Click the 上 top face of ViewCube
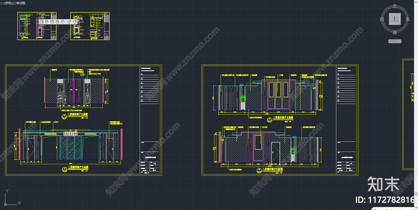 395,19
